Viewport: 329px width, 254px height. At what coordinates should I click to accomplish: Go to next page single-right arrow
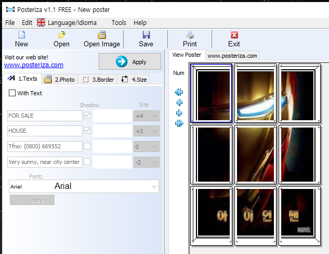[x=179, y=113]
